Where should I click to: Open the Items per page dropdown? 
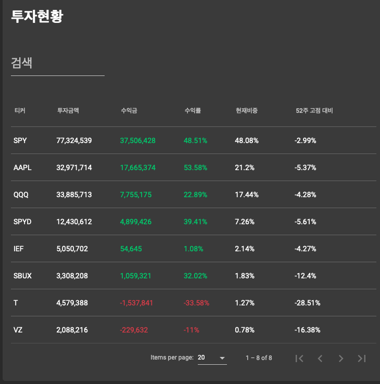(x=212, y=358)
